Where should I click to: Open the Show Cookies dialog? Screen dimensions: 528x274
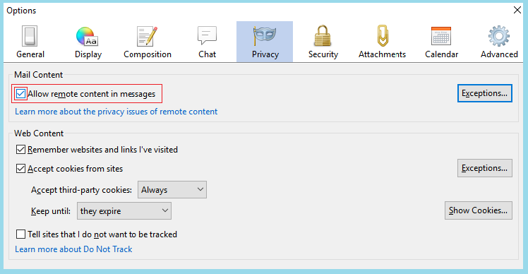(478, 210)
